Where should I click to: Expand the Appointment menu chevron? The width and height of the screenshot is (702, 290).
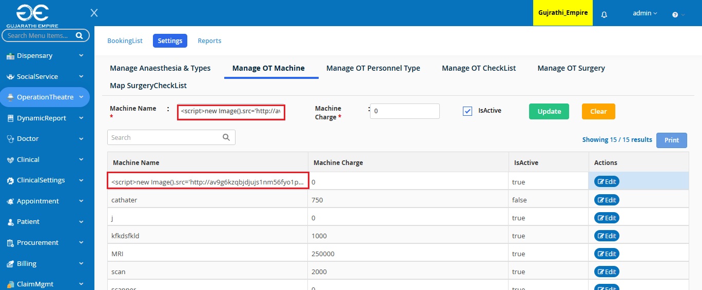[x=81, y=201]
